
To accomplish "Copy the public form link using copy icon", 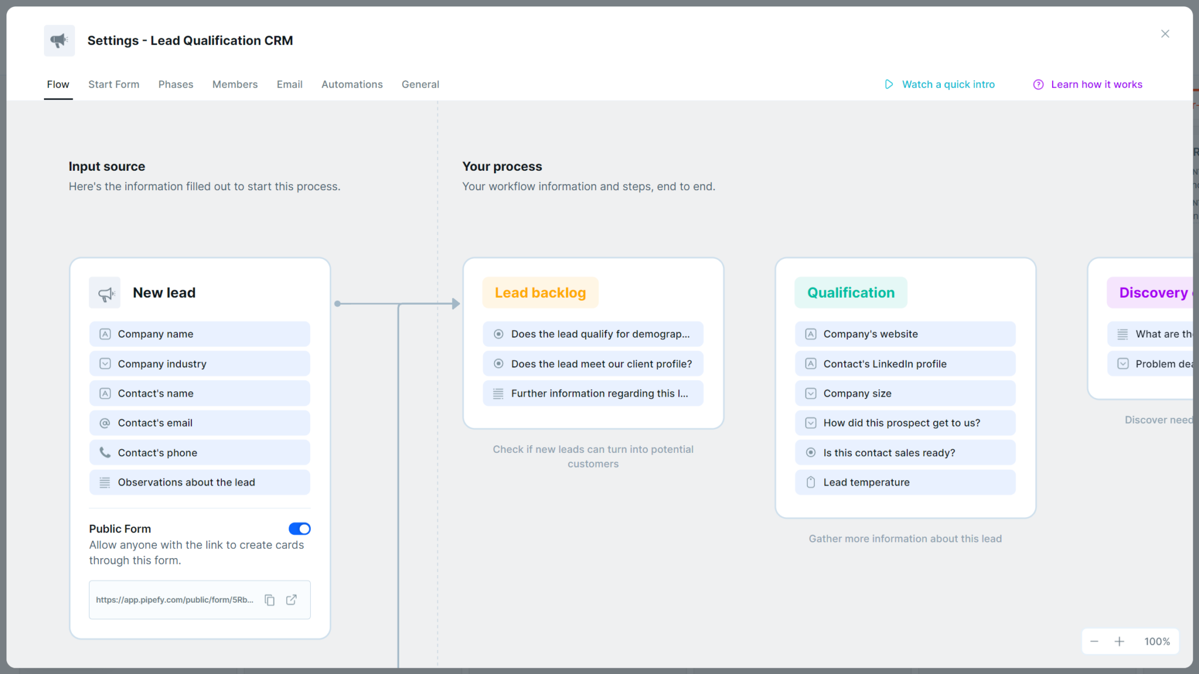I will (x=269, y=600).
